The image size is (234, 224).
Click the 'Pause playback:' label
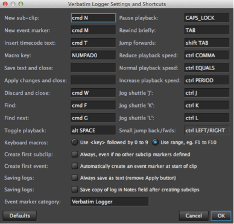click(x=139, y=18)
